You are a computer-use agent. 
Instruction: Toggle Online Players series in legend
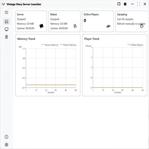click(135, 45)
